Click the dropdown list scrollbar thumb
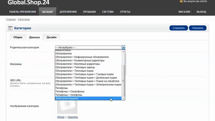Image resolution: width=215 pixels, height=121 pixels. coord(123,81)
